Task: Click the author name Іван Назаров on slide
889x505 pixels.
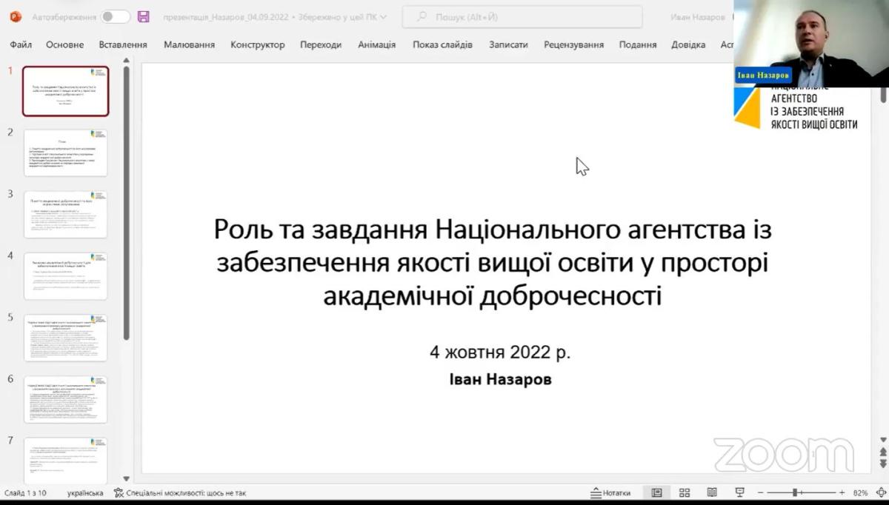Action: (x=500, y=379)
